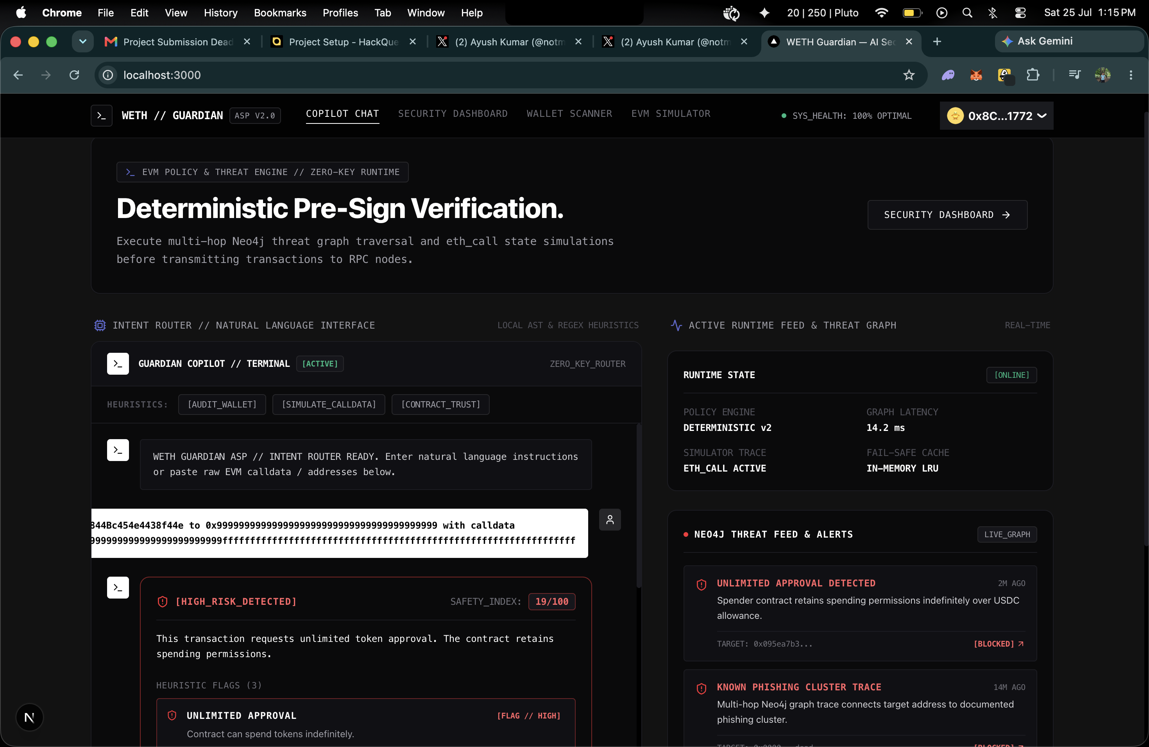The height and width of the screenshot is (747, 1149).
Task: Open Chrome extensions puzzle icon
Action: (x=1033, y=75)
